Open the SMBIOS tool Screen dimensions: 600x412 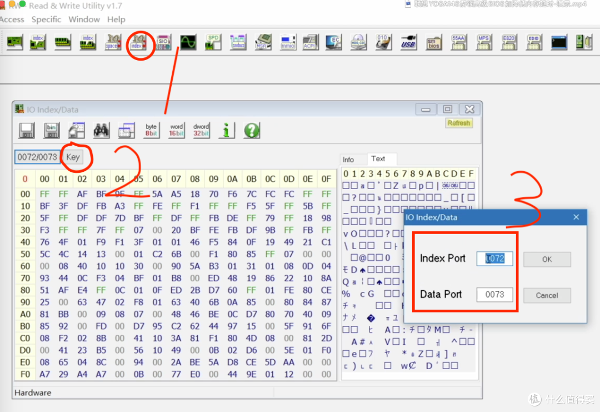(x=433, y=42)
